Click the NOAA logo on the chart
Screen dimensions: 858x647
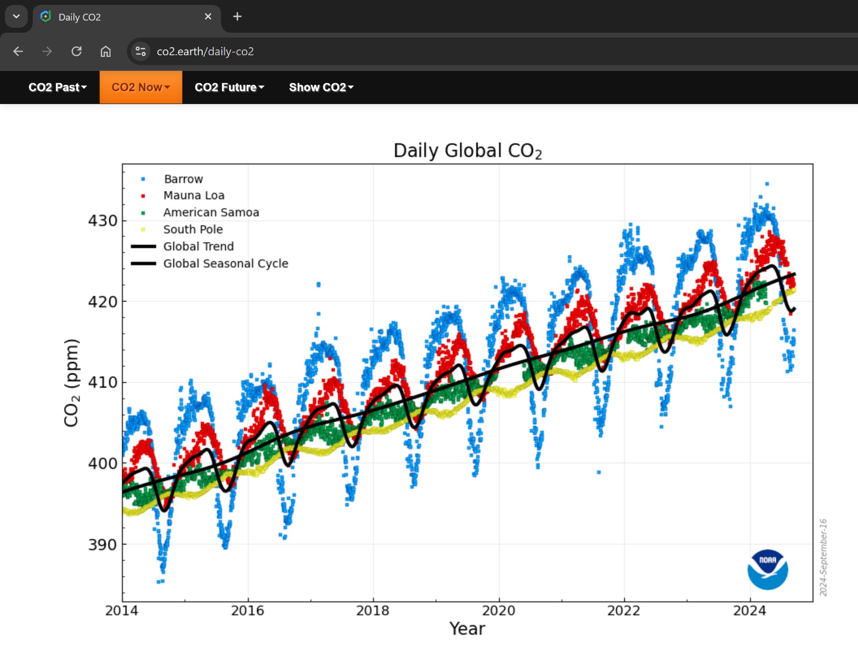767,569
